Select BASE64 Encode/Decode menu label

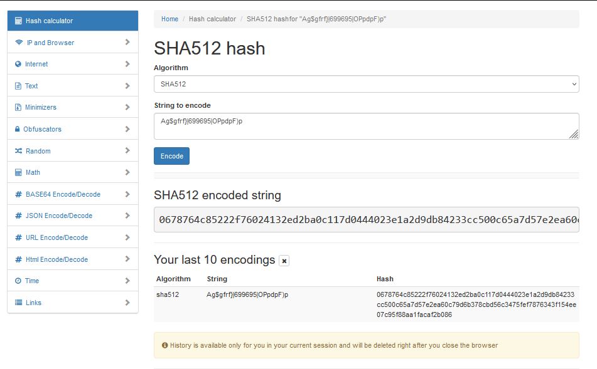63,194
